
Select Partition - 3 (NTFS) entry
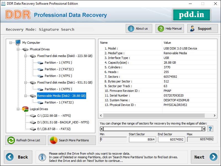point(58,76)
